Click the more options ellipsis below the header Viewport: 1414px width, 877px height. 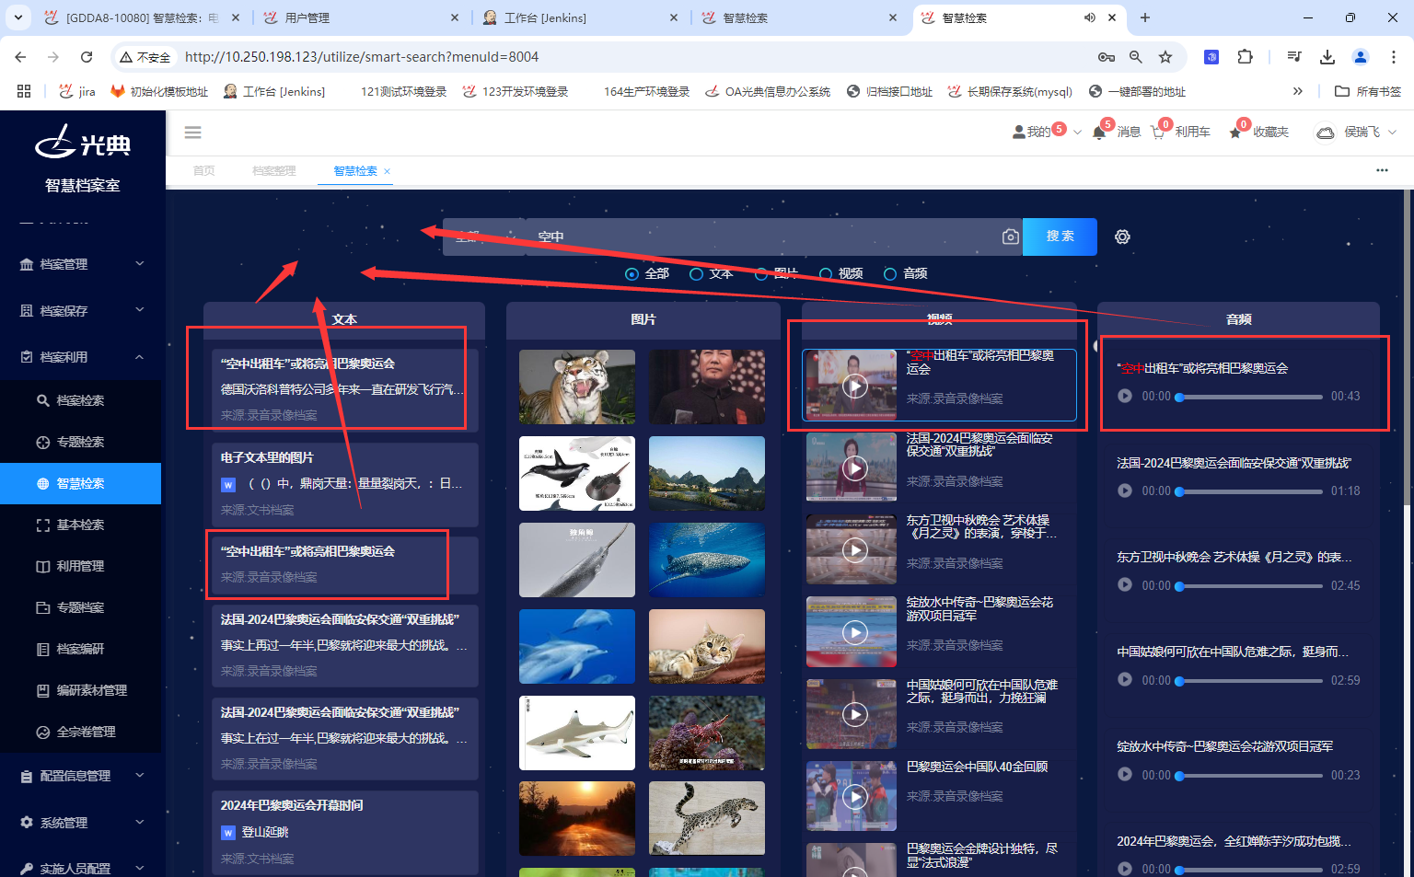point(1382,170)
